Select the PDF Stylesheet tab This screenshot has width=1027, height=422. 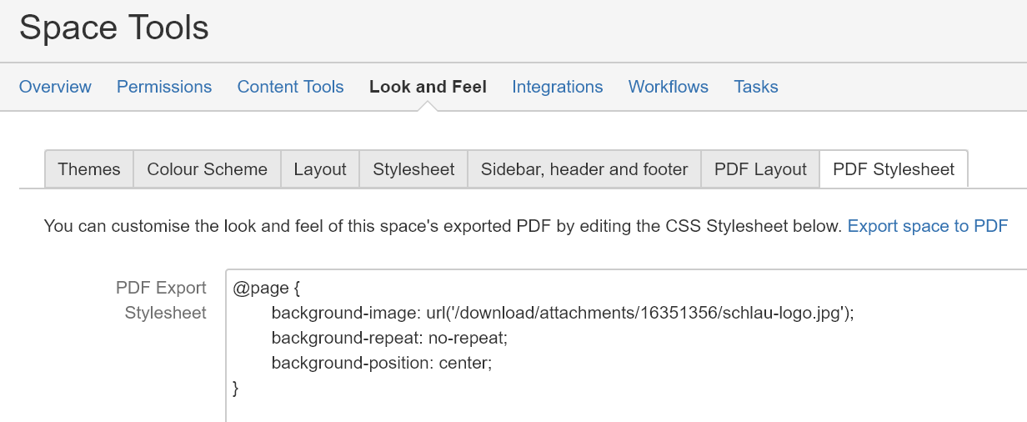(894, 169)
